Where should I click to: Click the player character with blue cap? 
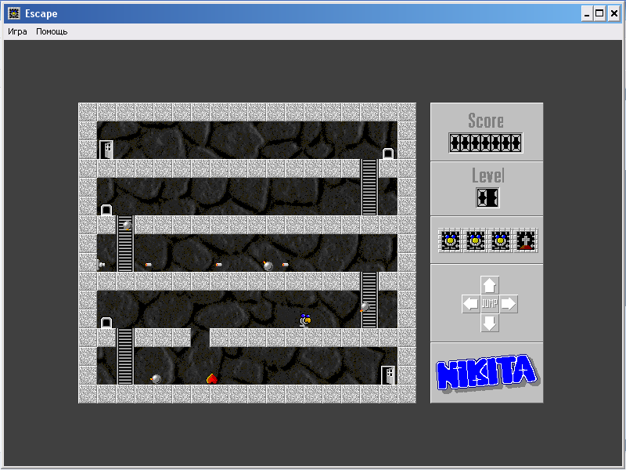[x=305, y=320]
